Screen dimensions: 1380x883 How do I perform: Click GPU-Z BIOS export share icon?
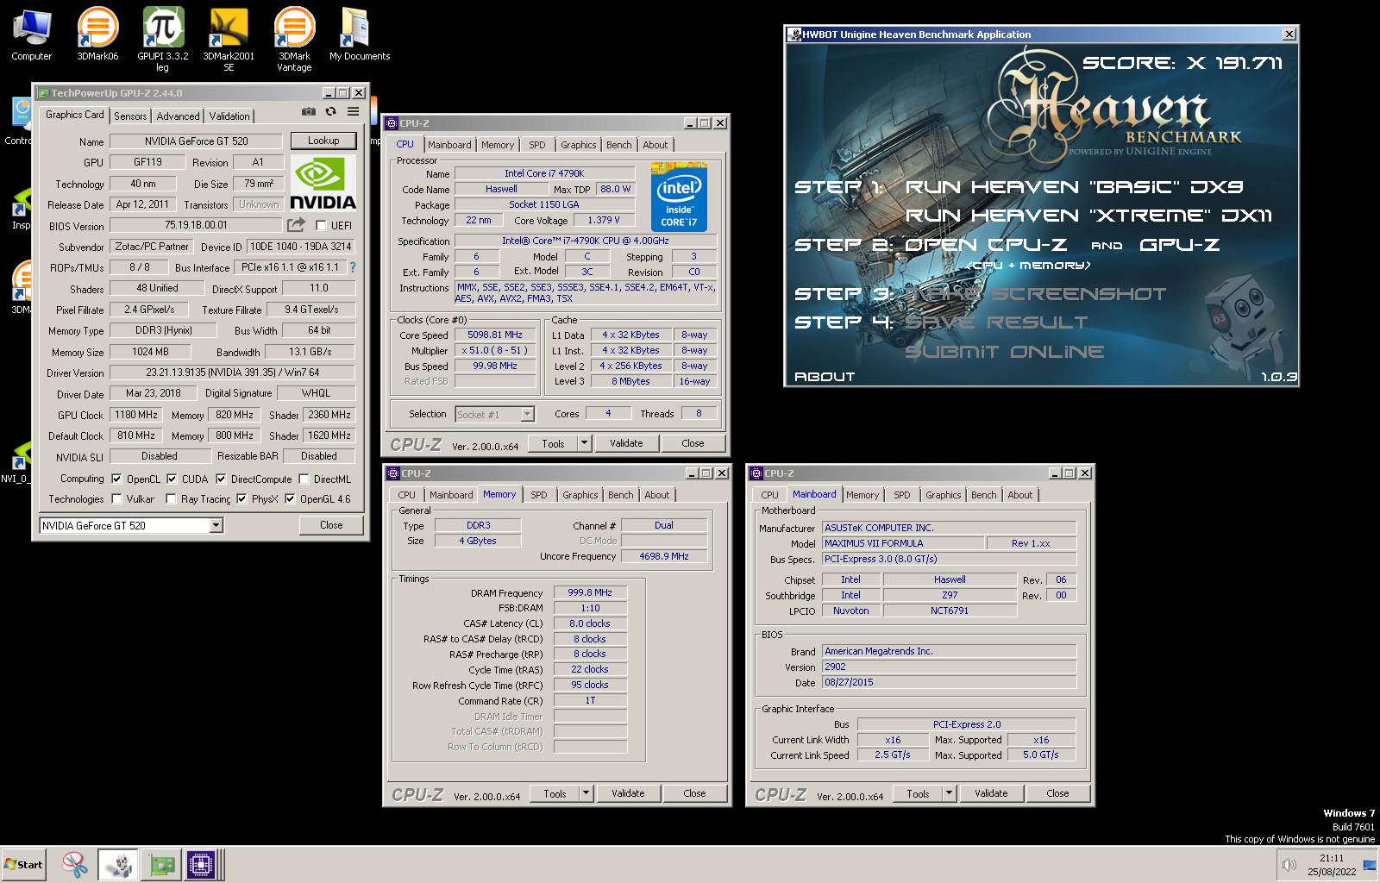pos(296,225)
